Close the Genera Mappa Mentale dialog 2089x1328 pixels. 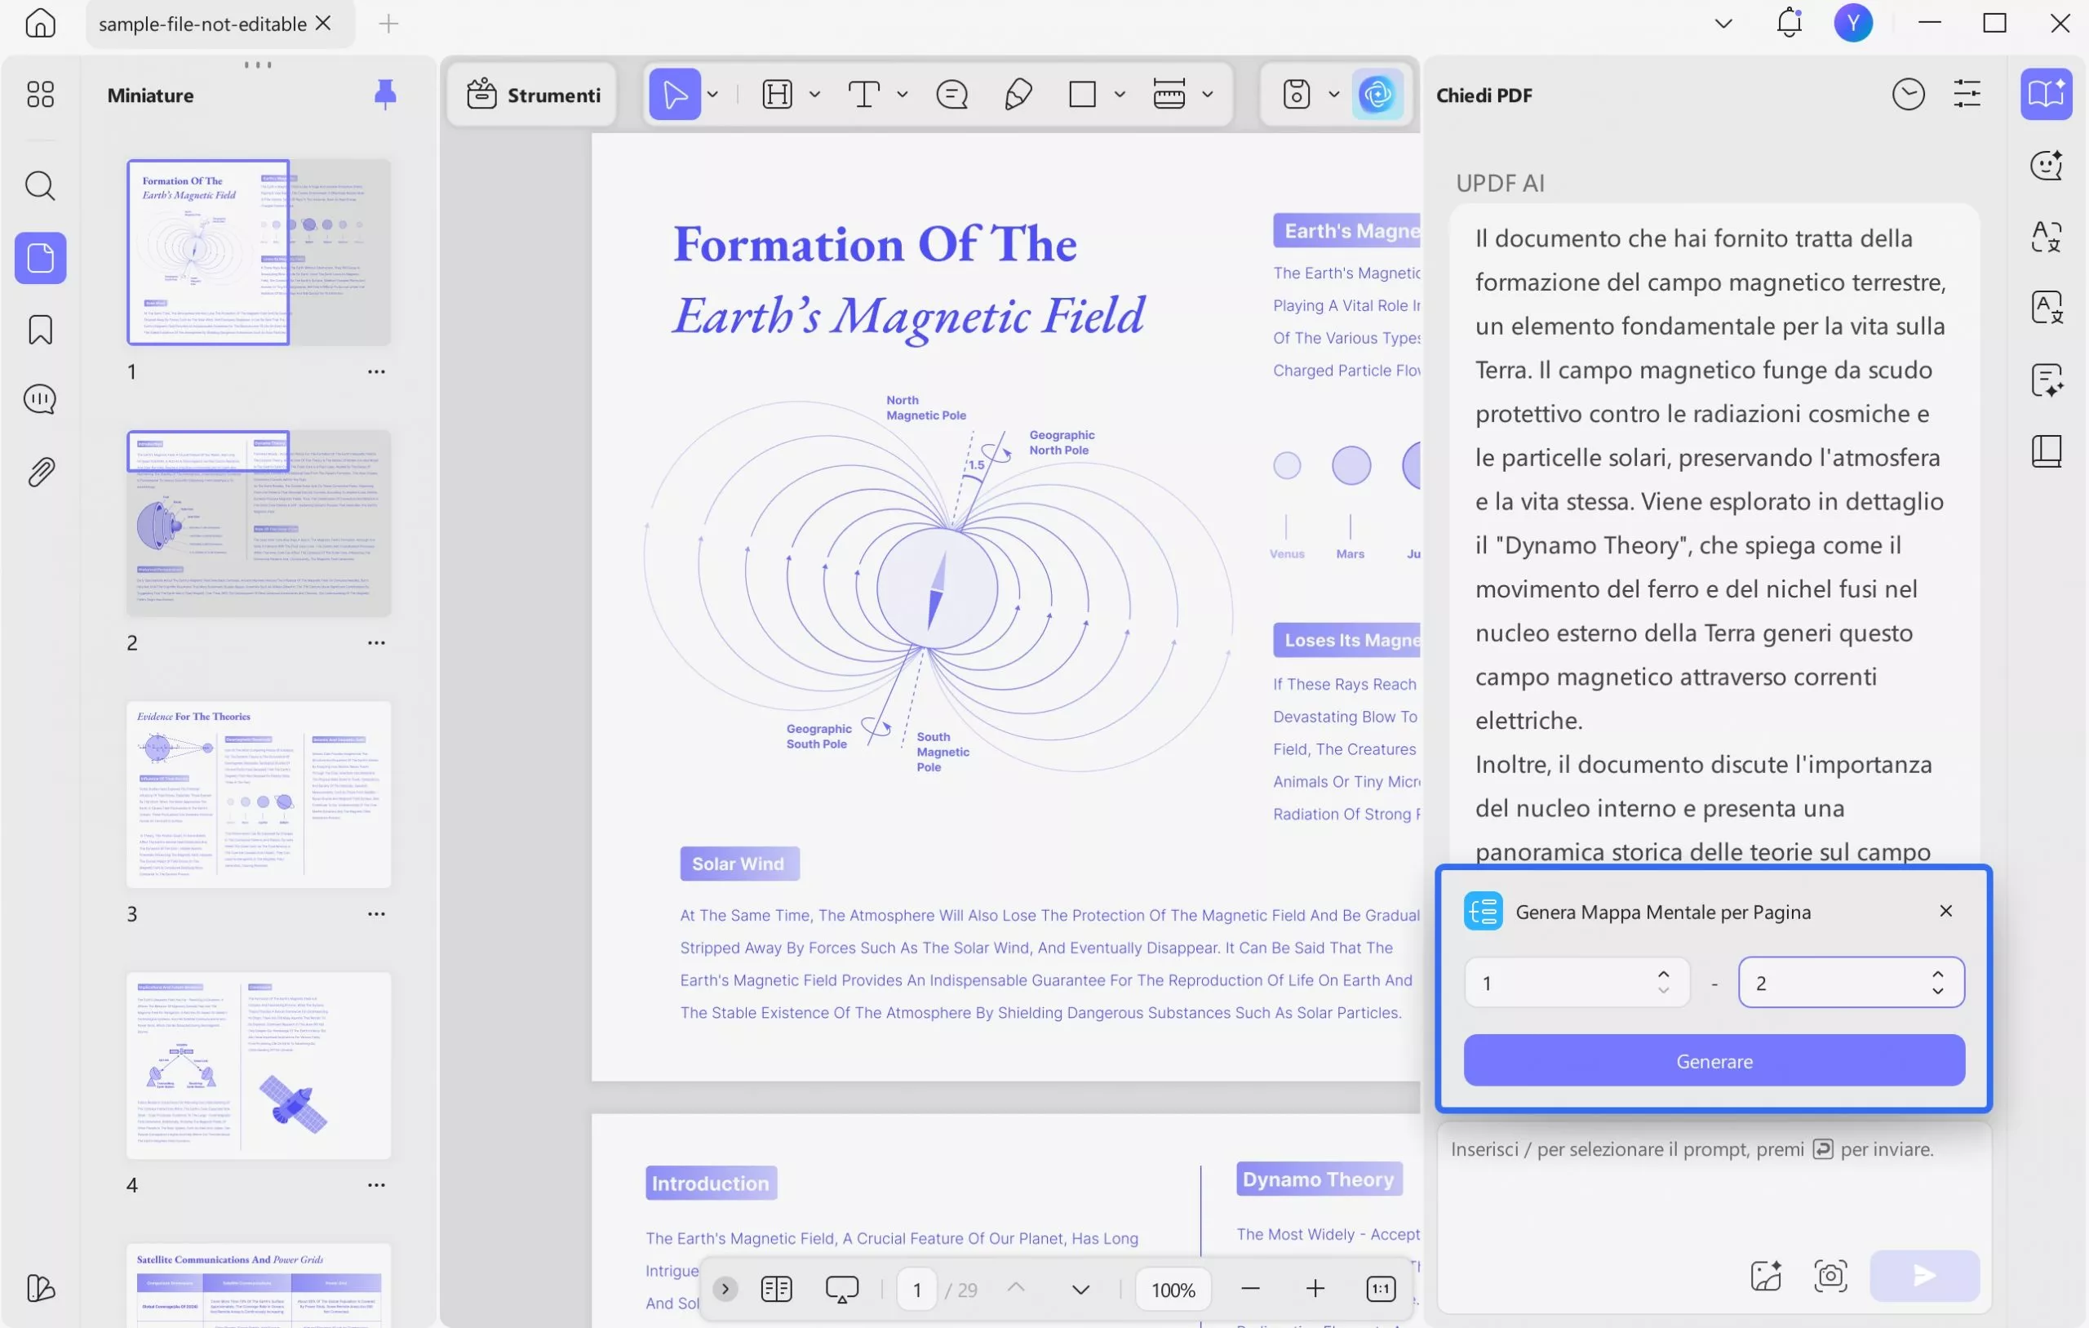[x=1946, y=911]
